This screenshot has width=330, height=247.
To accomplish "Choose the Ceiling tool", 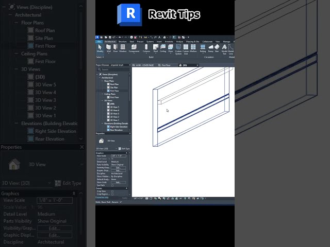I will click(x=163, y=48).
